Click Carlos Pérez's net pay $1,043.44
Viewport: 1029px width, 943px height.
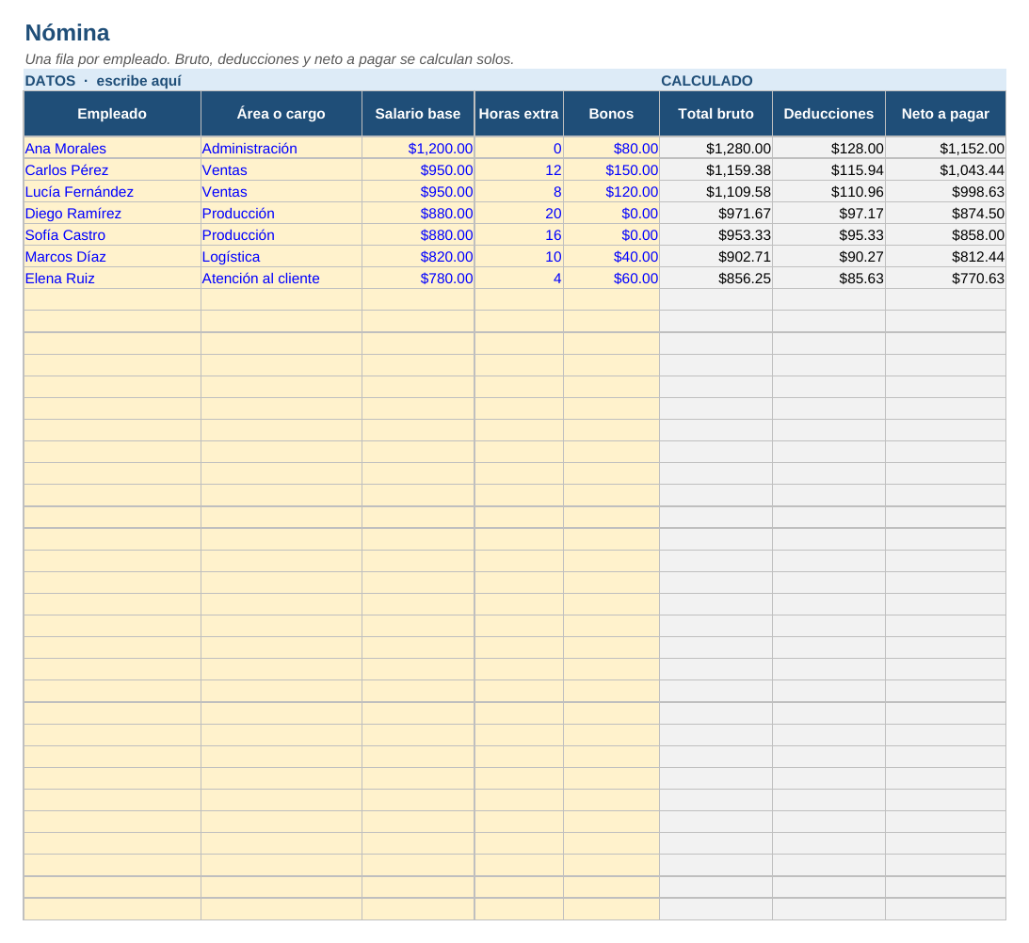coord(945,170)
